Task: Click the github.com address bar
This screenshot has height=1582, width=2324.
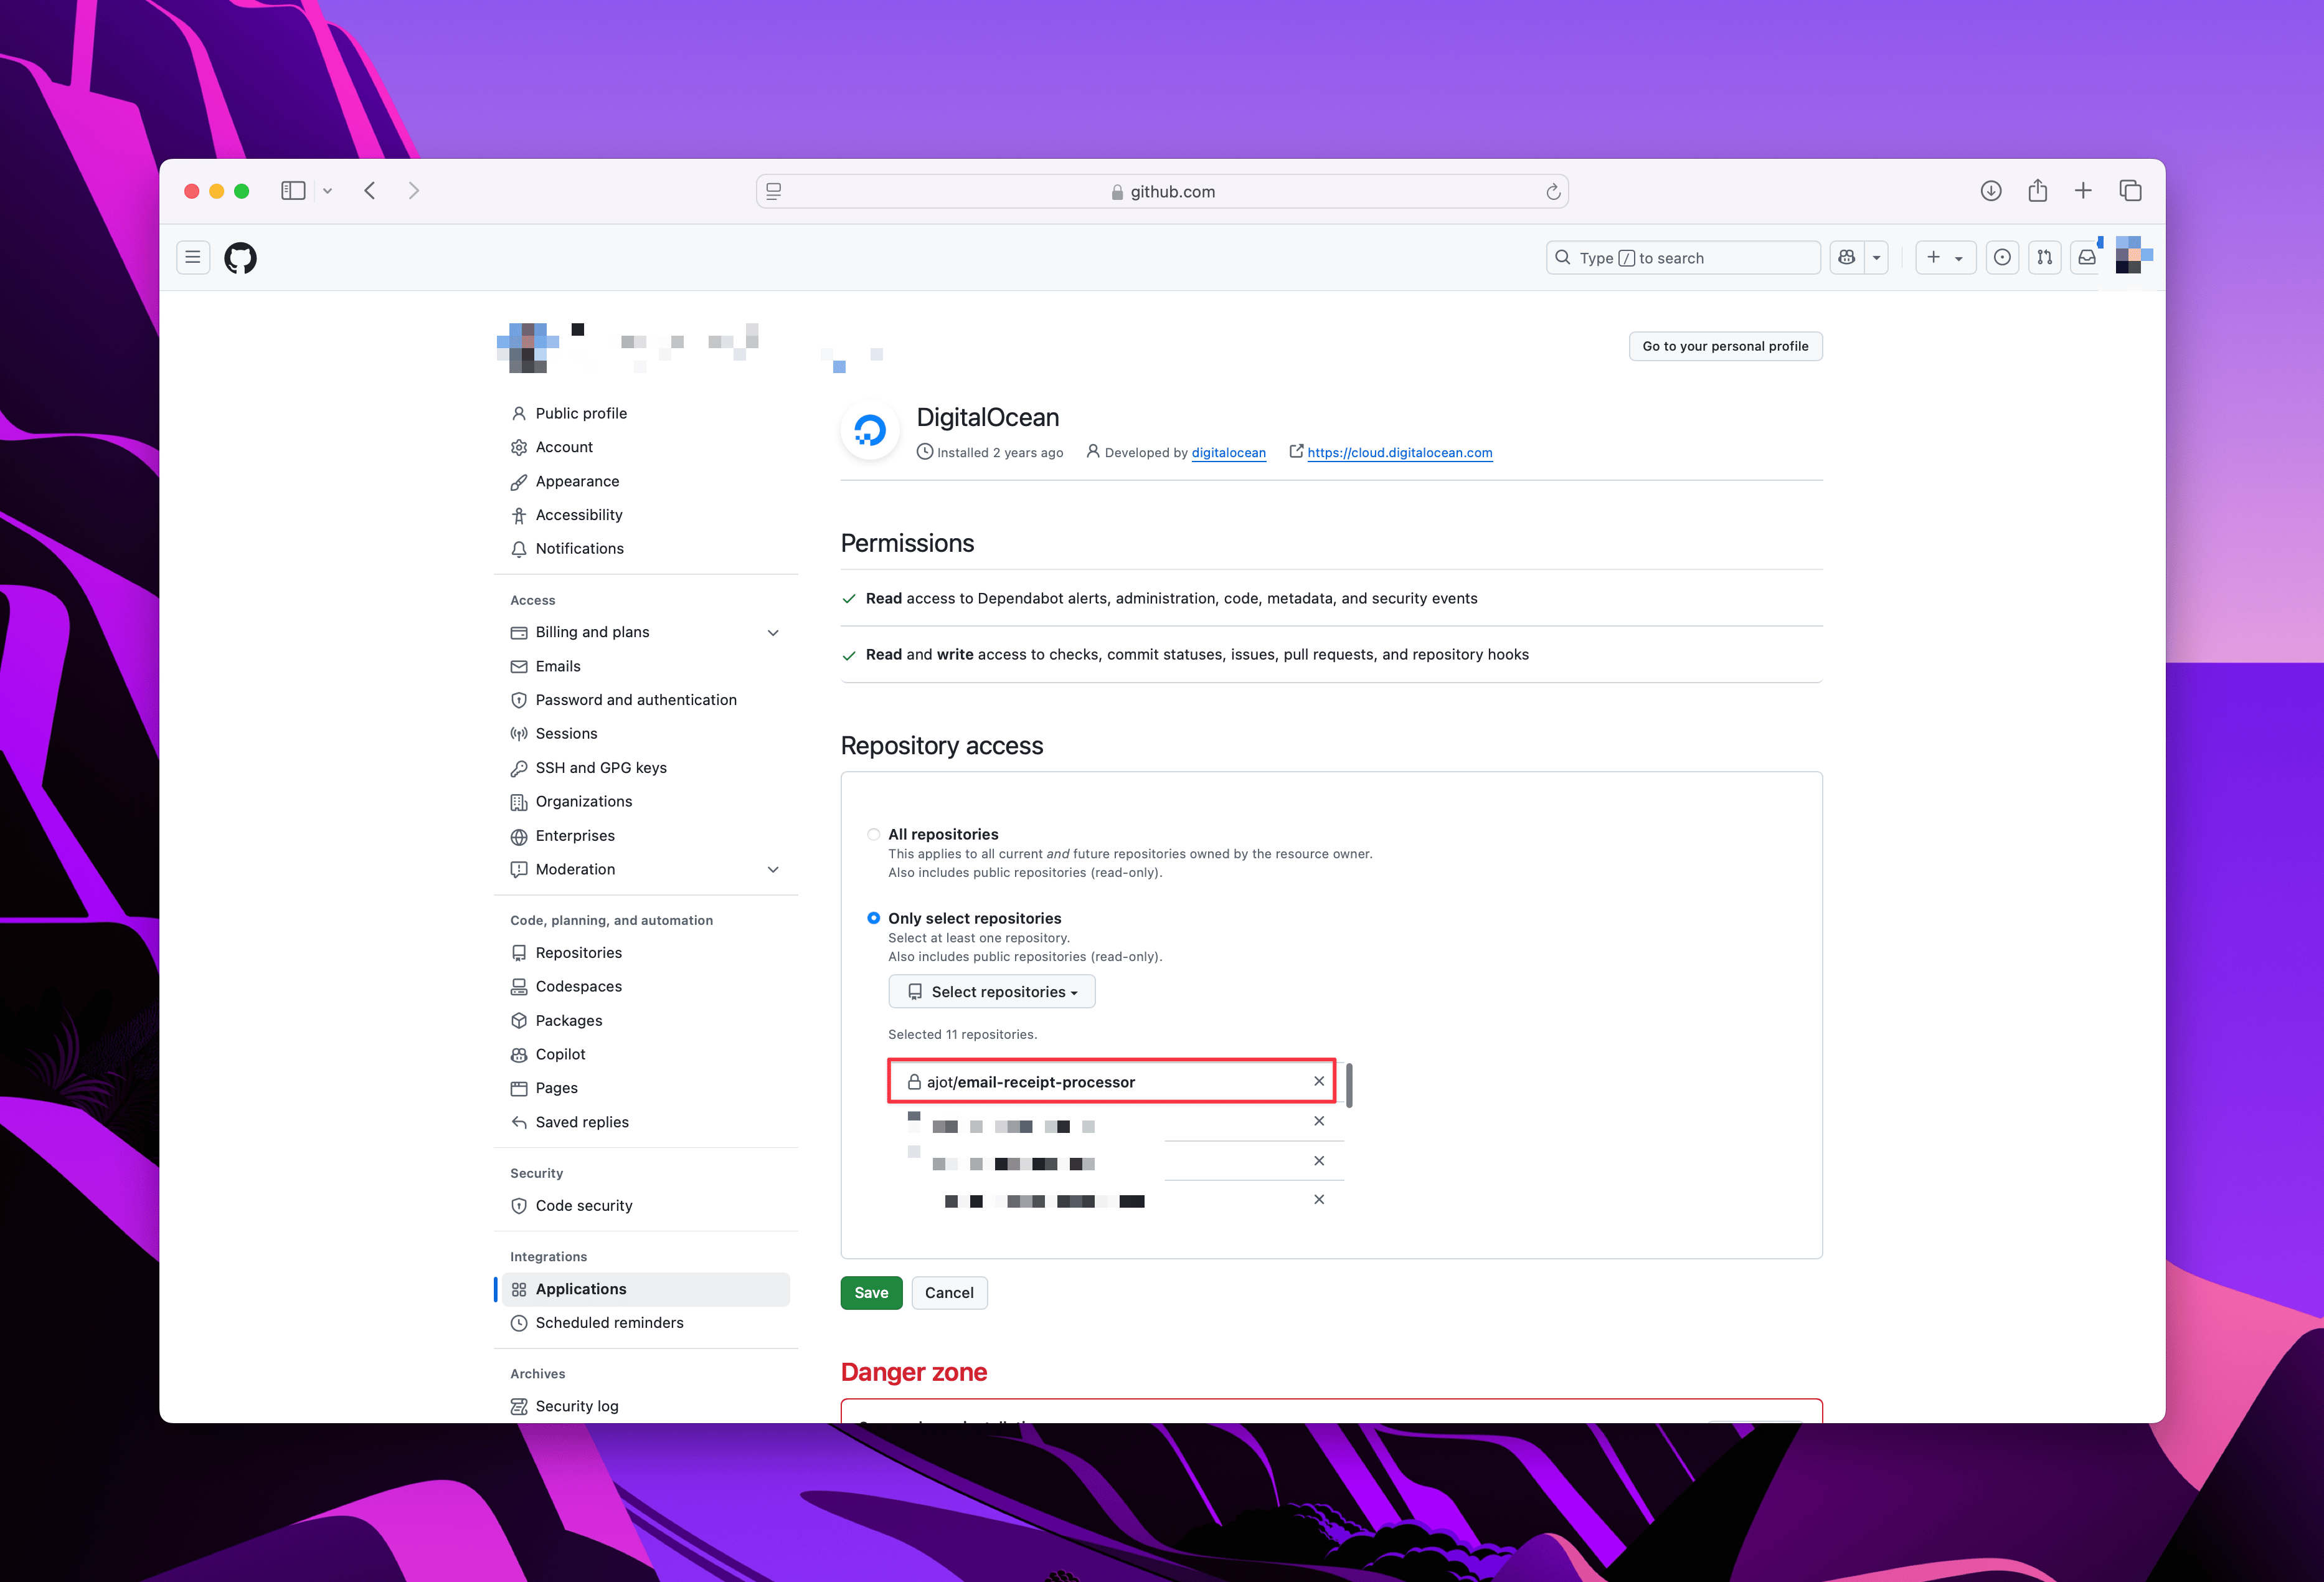Action: tap(1162, 191)
